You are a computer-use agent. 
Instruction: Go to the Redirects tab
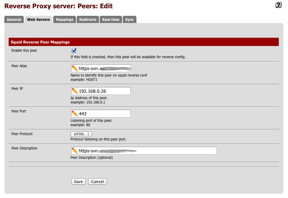coord(88,19)
